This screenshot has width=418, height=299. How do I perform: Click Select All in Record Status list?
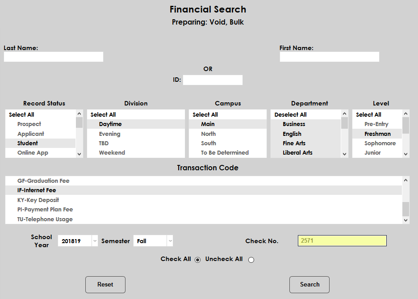tap(41, 114)
